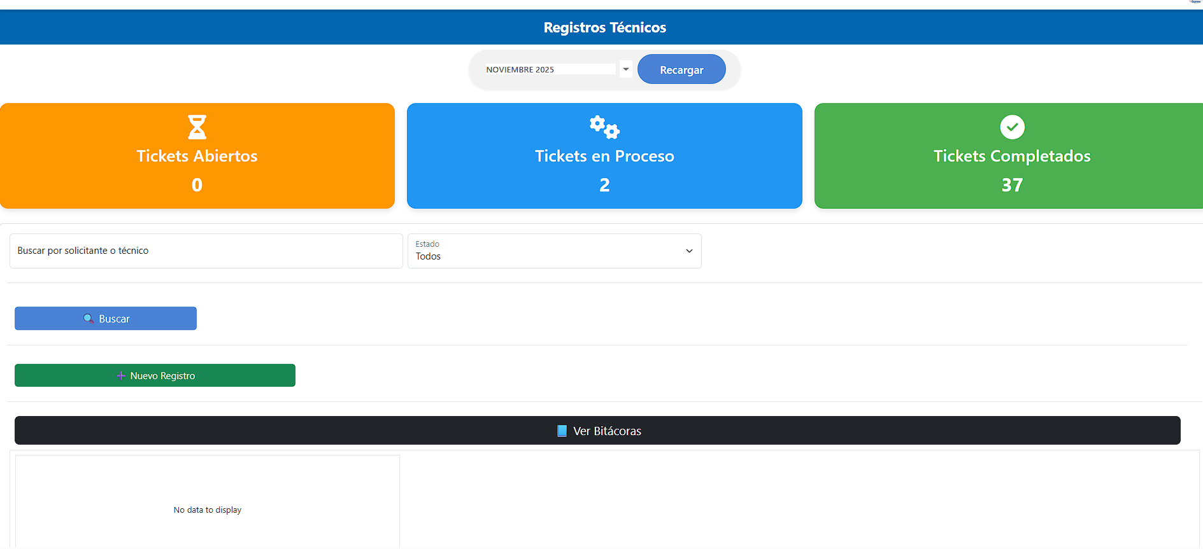Click the book icon beside Ver Bitácoras

(x=562, y=431)
